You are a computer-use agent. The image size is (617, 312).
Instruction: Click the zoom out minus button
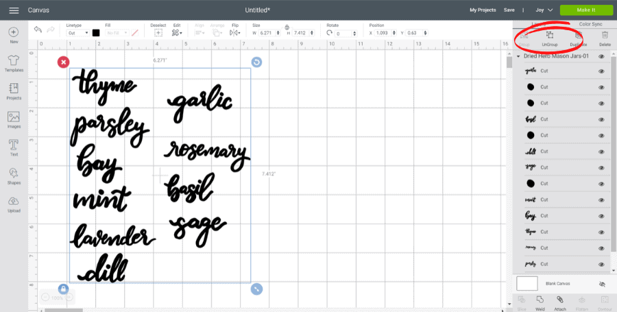45,298
